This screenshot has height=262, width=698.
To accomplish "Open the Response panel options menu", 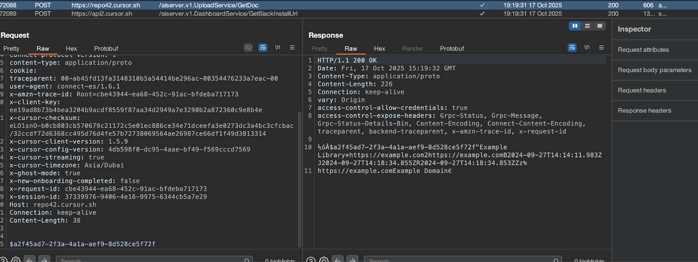I will 602,47.
